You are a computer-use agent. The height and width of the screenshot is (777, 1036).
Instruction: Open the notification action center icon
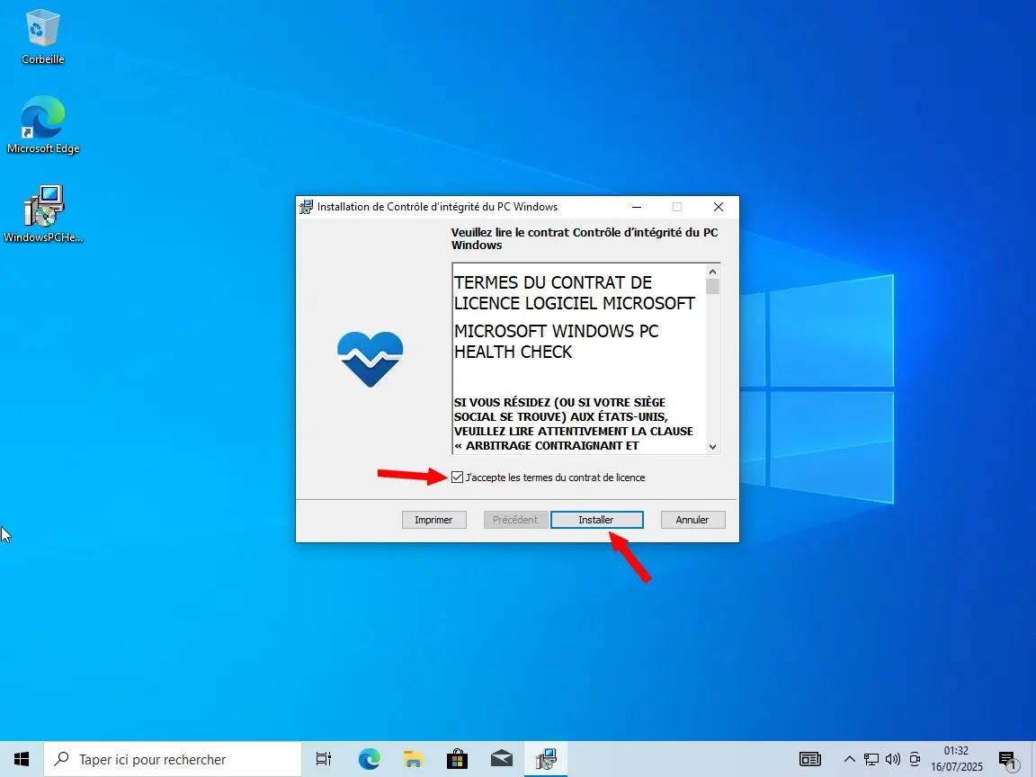[1007, 759]
